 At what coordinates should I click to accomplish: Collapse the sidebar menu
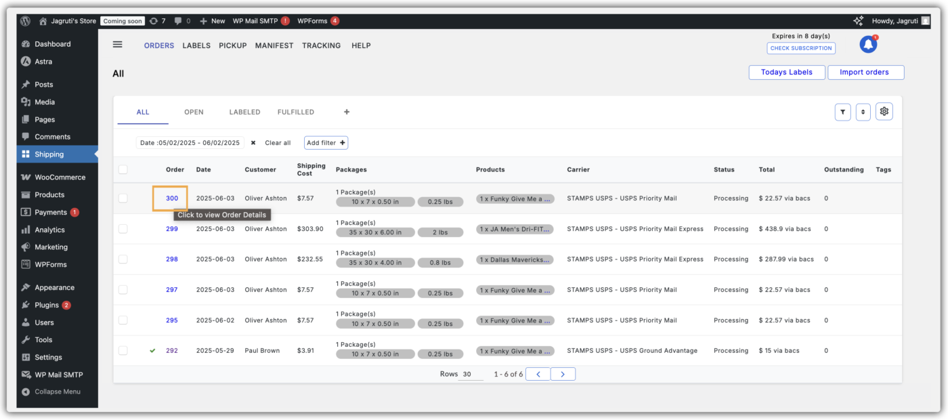click(57, 392)
